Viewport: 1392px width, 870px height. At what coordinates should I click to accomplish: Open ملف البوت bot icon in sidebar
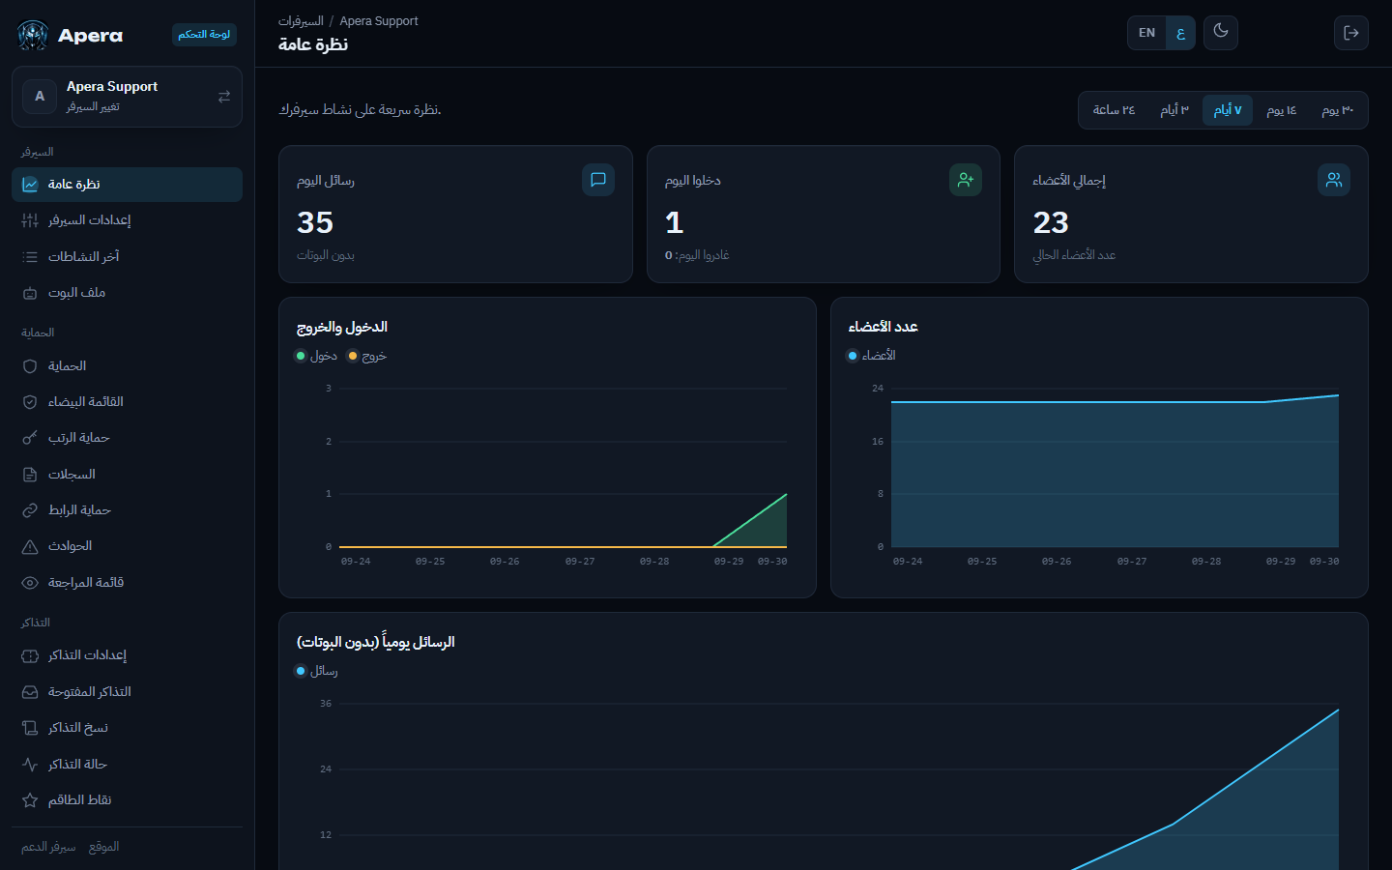point(30,293)
